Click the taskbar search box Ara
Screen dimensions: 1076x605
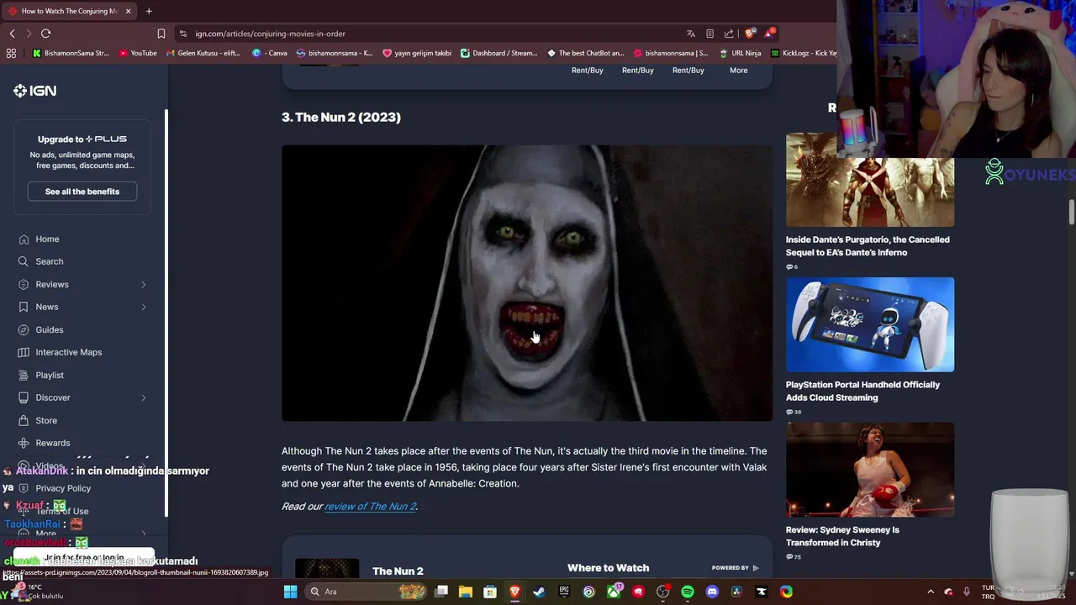pos(367,592)
